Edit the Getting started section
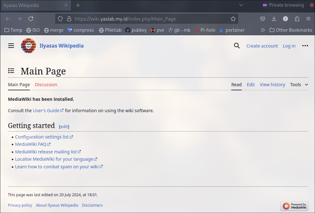This screenshot has height=213, width=315. (x=64, y=127)
